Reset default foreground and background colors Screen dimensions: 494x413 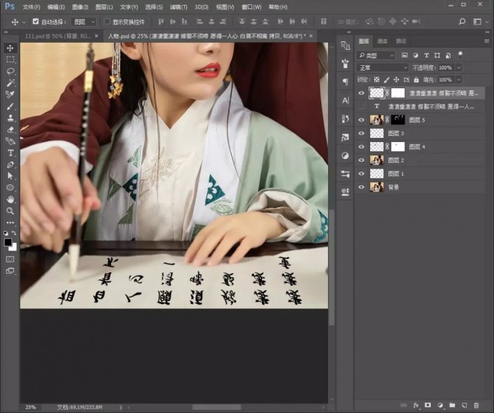pos(6,233)
